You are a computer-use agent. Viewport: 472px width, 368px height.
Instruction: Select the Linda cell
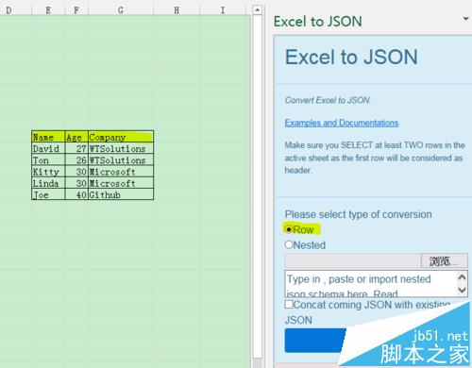tap(48, 183)
